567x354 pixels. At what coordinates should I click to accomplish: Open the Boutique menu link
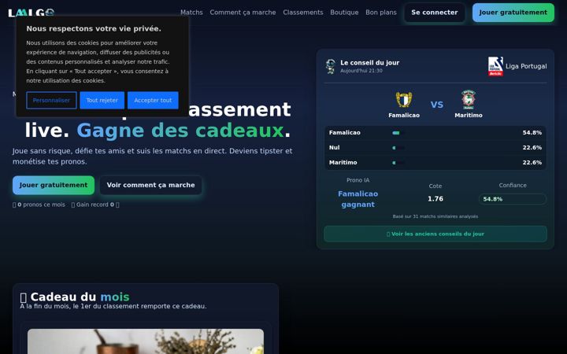(344, 13)
